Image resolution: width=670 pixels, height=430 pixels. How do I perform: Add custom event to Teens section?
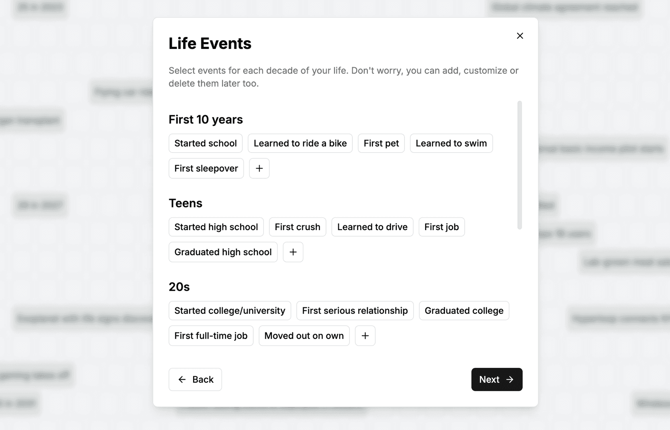coord(293,252)
